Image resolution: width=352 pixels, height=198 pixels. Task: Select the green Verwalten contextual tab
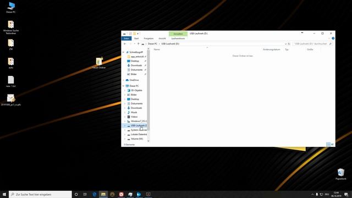178,34
